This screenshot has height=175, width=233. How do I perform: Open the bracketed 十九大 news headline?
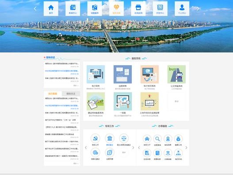[x=61, y=127]
